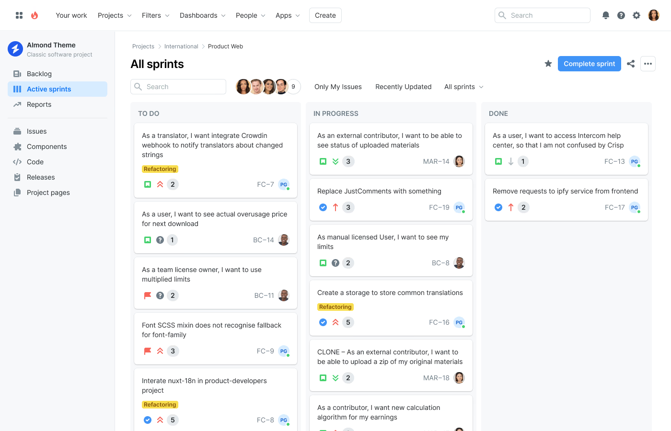Expand the All sprints filter dropdown
Viewport: 671px width, 431px height.
coord(463,87)
